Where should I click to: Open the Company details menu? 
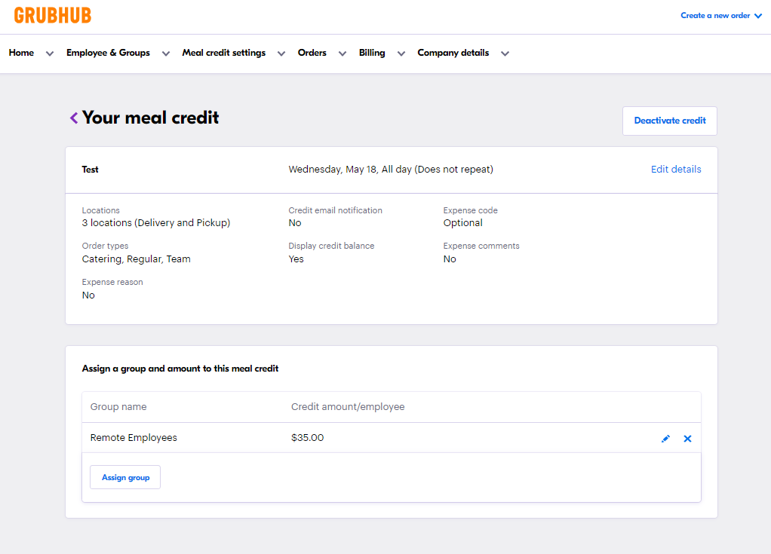coord(453,53)
